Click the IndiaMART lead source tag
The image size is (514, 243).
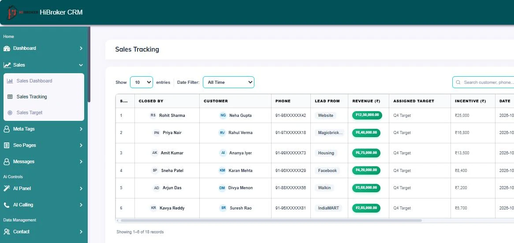pyautogui.click(x=328, y=208)
